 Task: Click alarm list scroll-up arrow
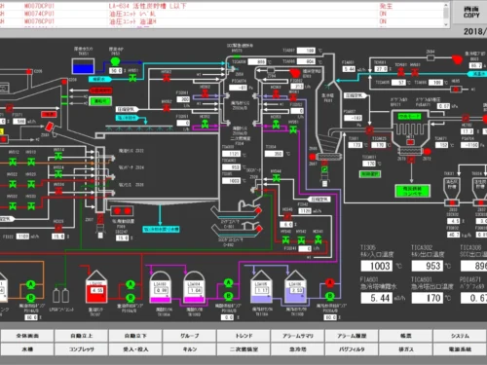(446, 5)
